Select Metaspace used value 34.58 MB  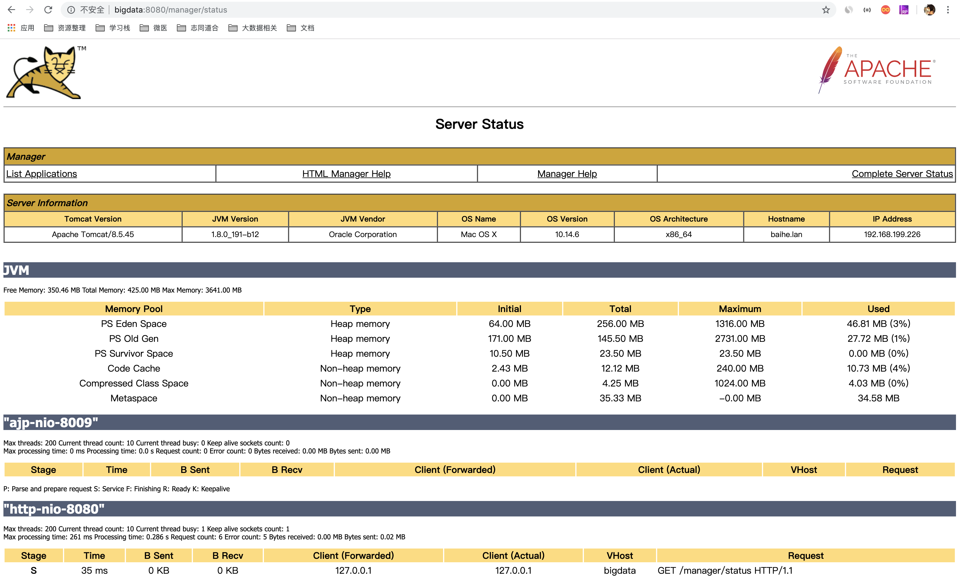878,398
